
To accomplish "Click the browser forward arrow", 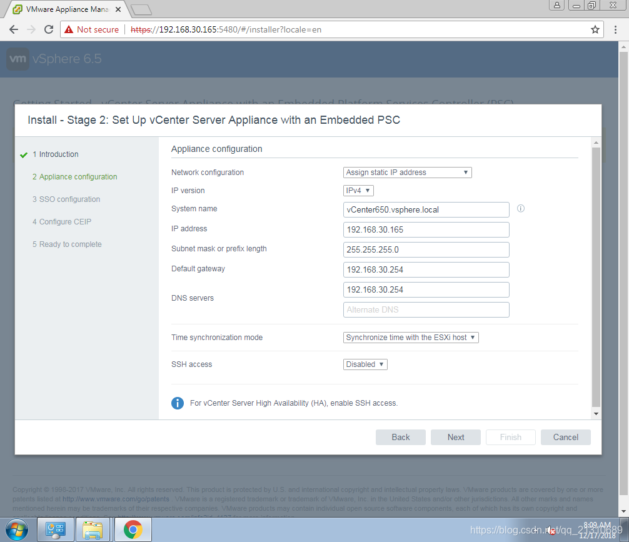I will click(31, 29).
